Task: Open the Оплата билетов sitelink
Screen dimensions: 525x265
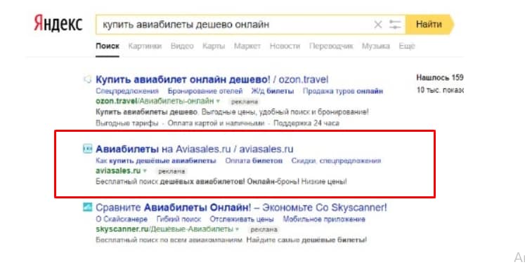Action: 254,161
